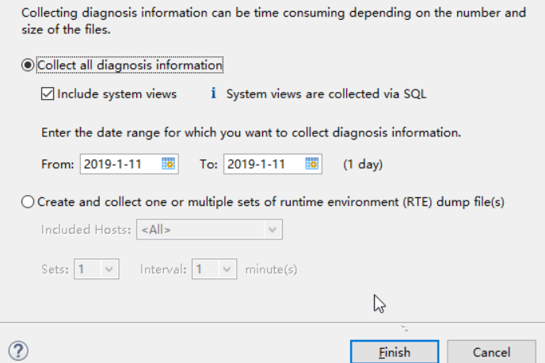This screenshot has width=545, height=363.
Task: Click the (1 day) duration label
Action: [x=363, y=164]
